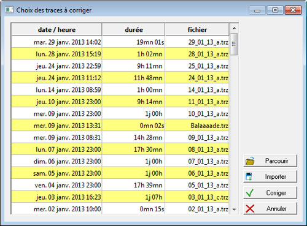Click file name 02_01_13_a.trz
The height and width of the screenshot is (226, 307).
click(x=208, y=209)
